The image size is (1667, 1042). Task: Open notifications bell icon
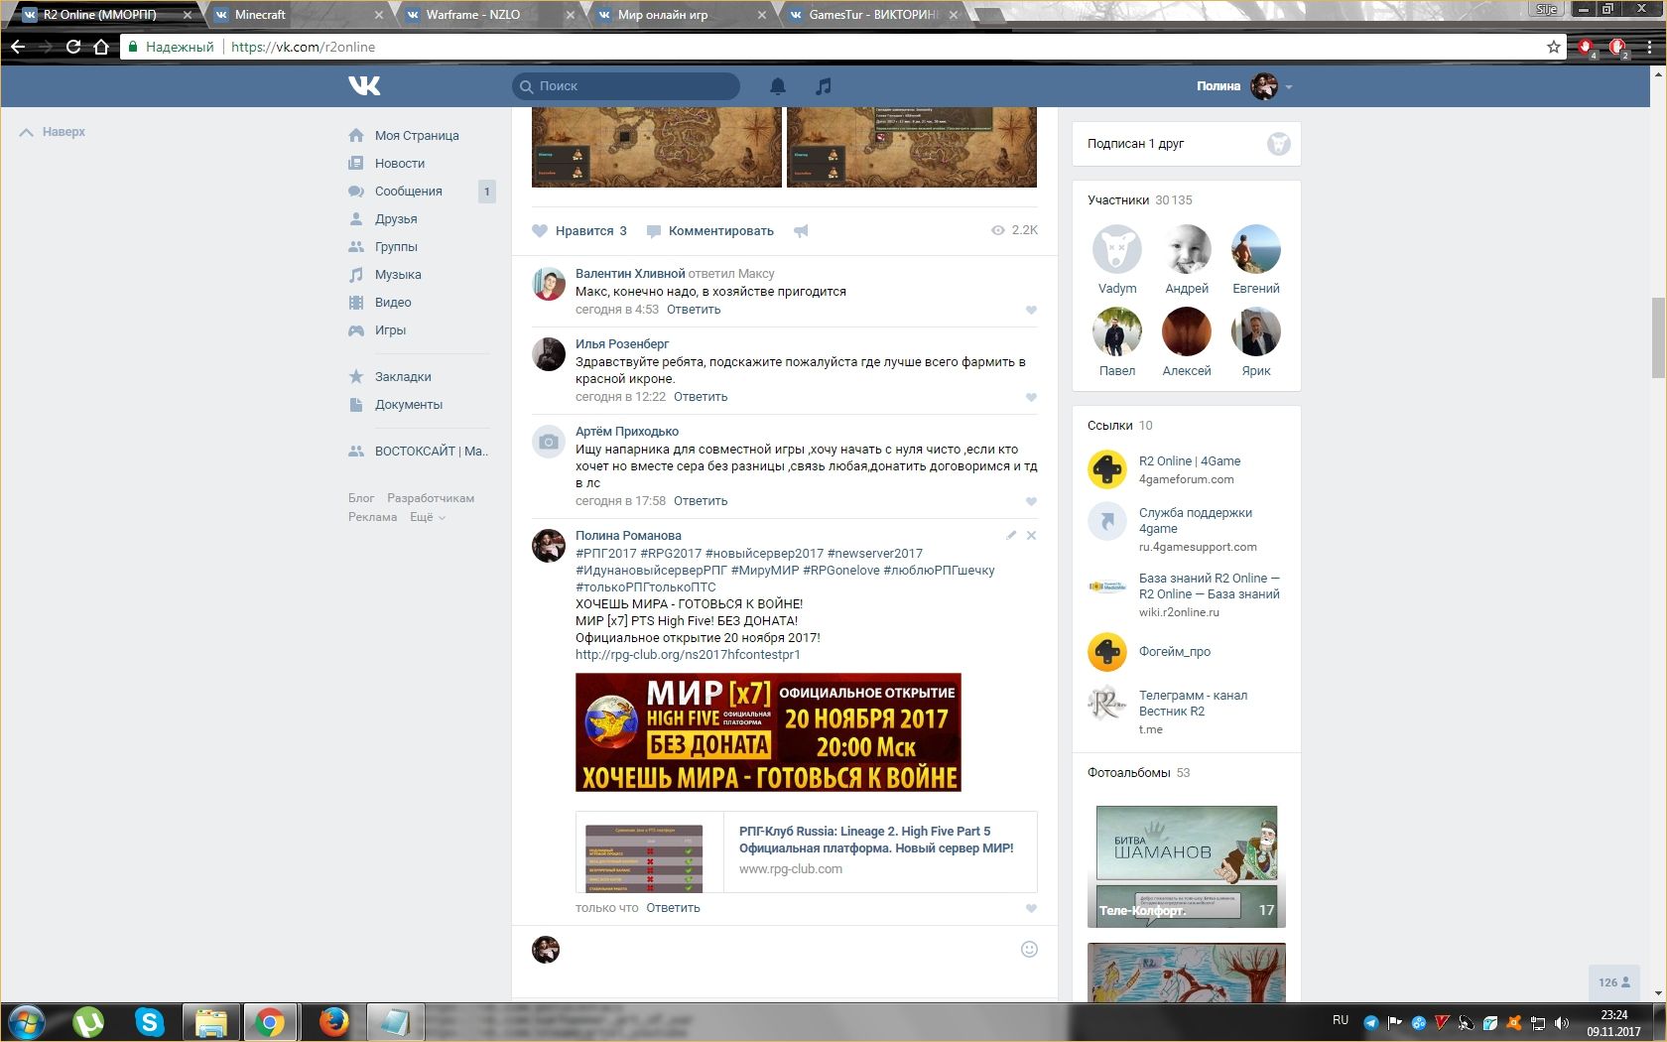(778, 86)
